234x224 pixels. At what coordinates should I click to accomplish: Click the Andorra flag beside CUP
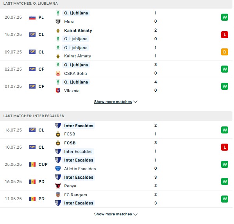pyautogui.click(x=32, y=164)
